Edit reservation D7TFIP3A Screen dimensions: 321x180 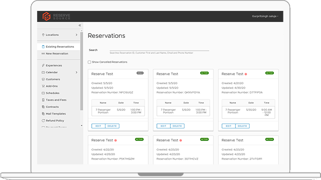pos(228,126)
